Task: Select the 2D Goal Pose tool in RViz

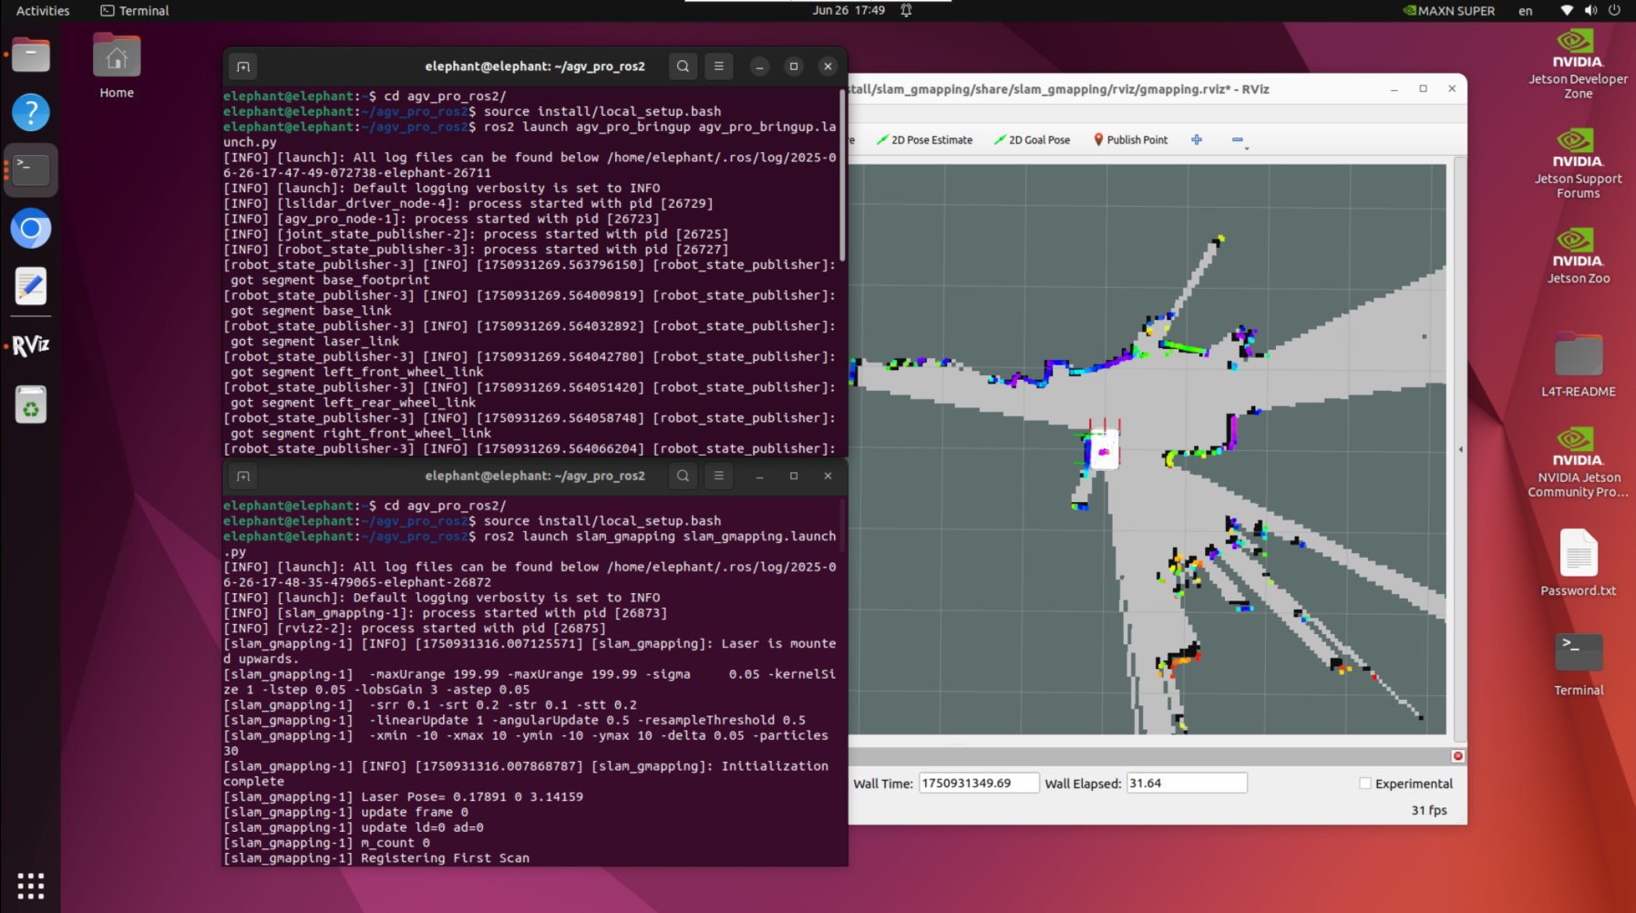Action: [x=1032, y=140]
